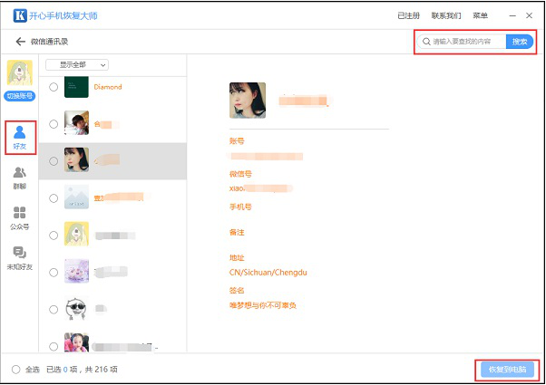This screenshot has width=546, height=385.
Task: Open the 联系我们 contact us menu item
Action: click(x=446, y=15)
